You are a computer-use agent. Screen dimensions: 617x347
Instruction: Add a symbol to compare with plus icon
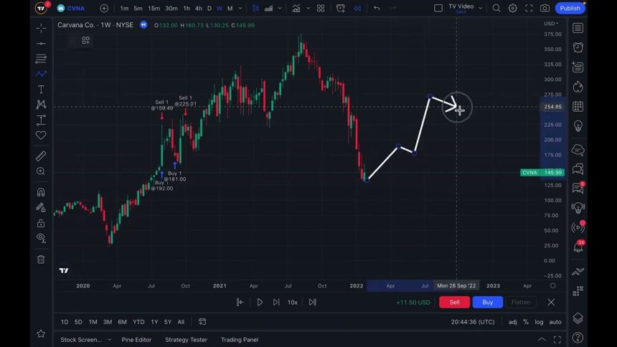104,9
